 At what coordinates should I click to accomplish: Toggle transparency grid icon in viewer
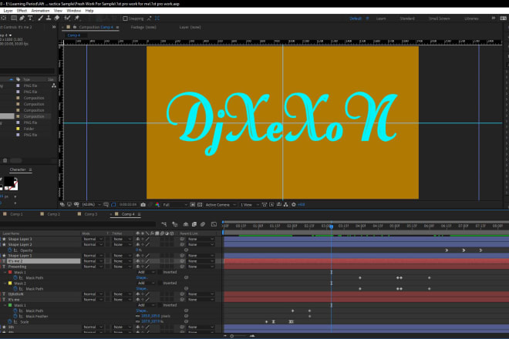coord(200,205)
